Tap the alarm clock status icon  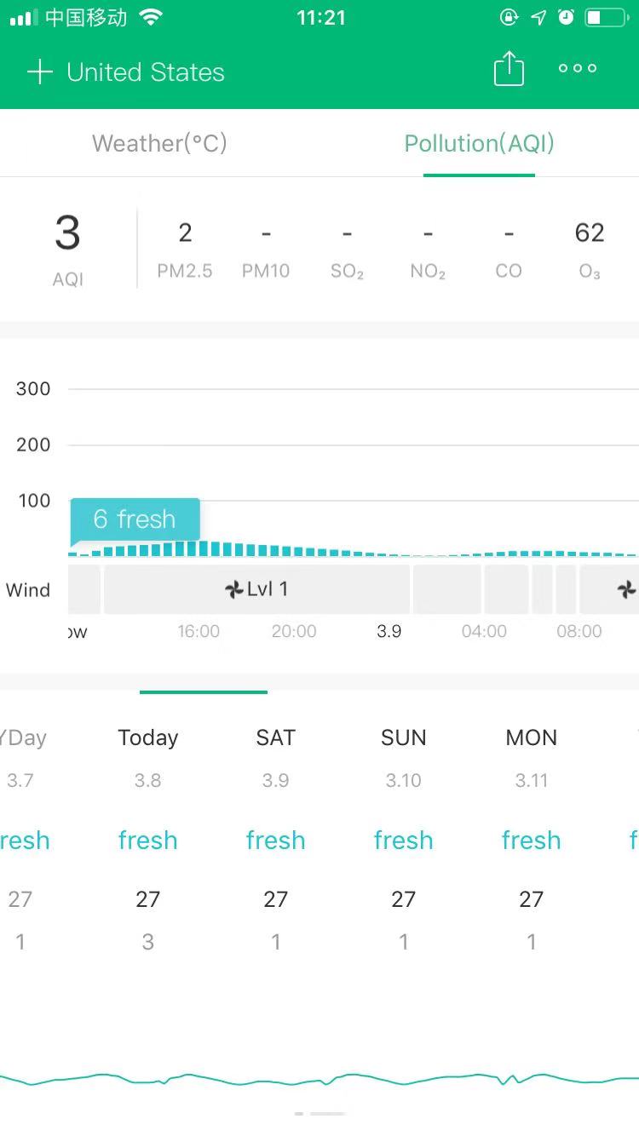[566, 17]
